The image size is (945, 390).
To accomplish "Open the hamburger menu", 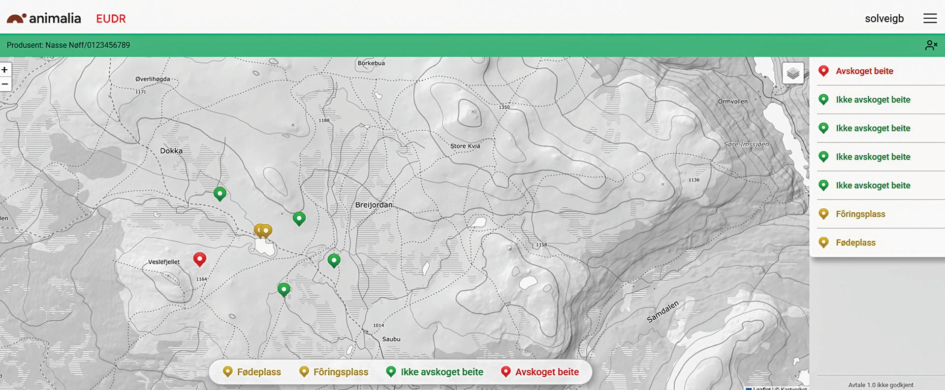I will (x=930, y=19).
